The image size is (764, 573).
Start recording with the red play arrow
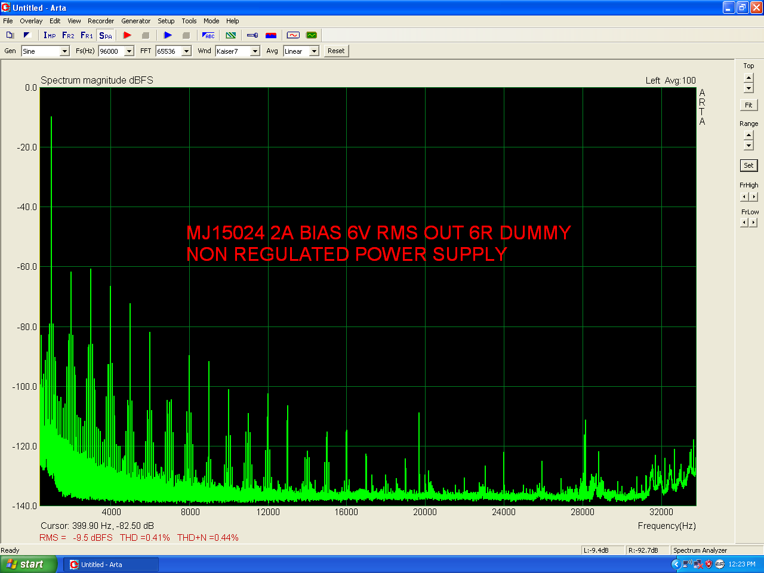pyautogui.click(x=127, y=35)
